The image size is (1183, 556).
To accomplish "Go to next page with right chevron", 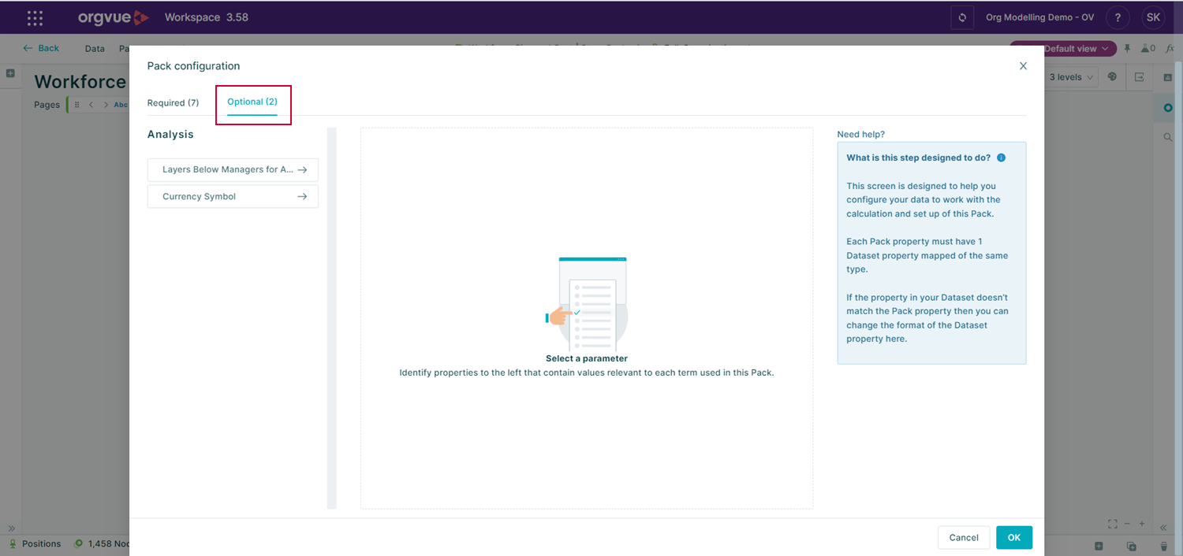I will pyautogui.click(x=106, y=105).
